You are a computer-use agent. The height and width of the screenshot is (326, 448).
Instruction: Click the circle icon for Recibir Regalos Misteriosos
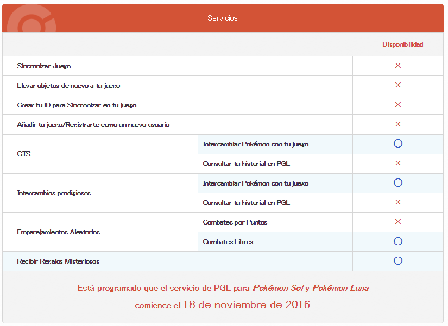coord(397,261)
